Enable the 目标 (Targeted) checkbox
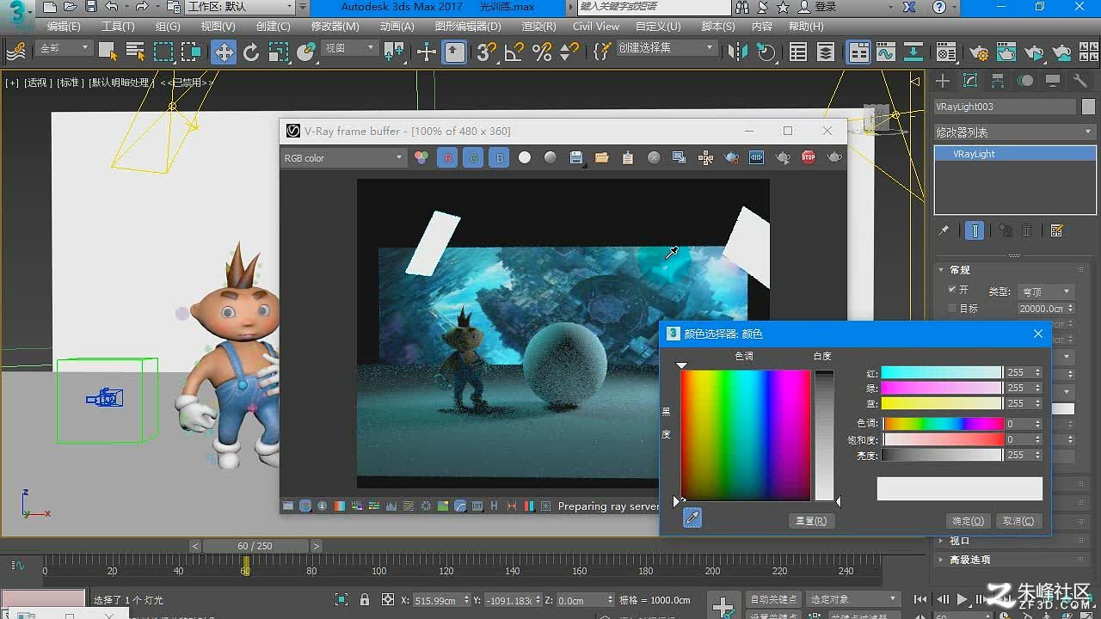The width and height of the screenshot is (1101, 619). click(952, 308)
